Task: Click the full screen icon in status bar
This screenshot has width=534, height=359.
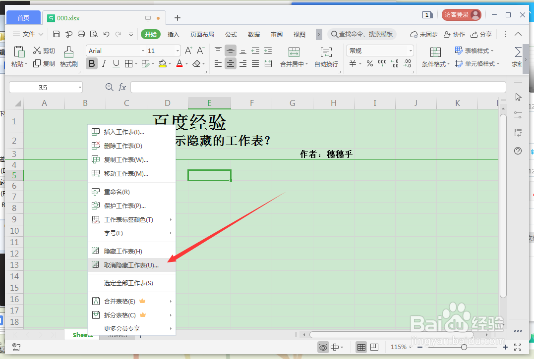Action: [518, 347]
